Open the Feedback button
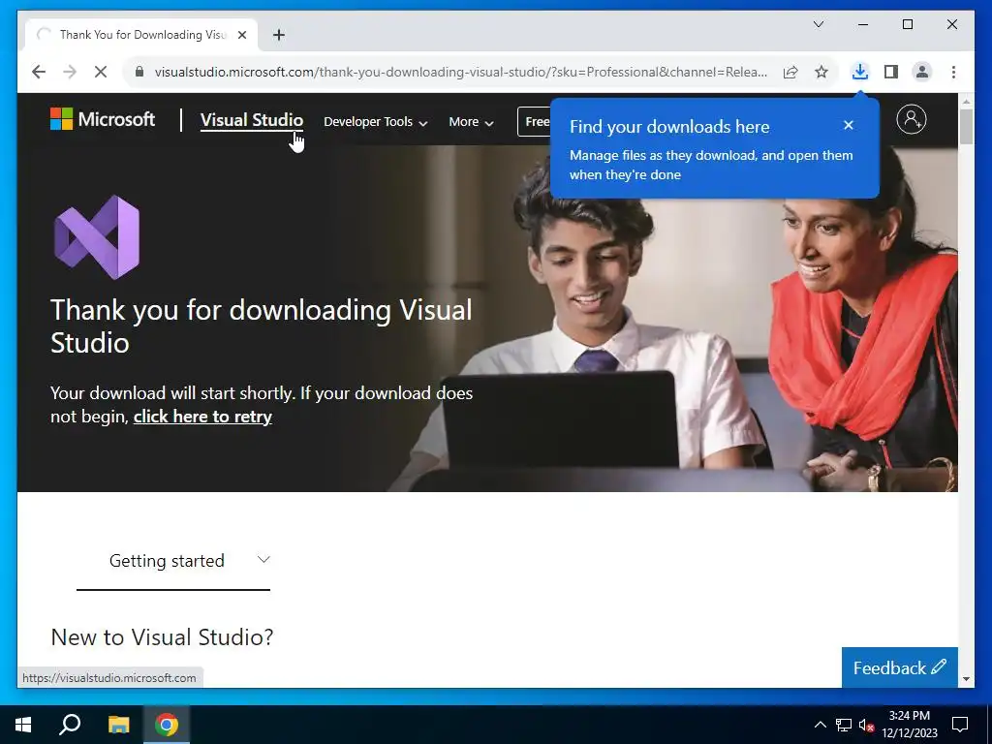992x744 pixels. click(x=899, y=667)
